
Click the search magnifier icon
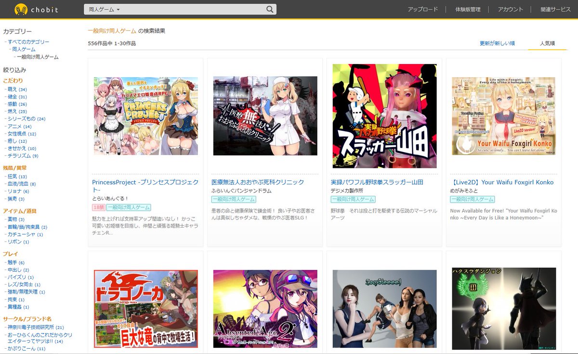coord(270,9)
